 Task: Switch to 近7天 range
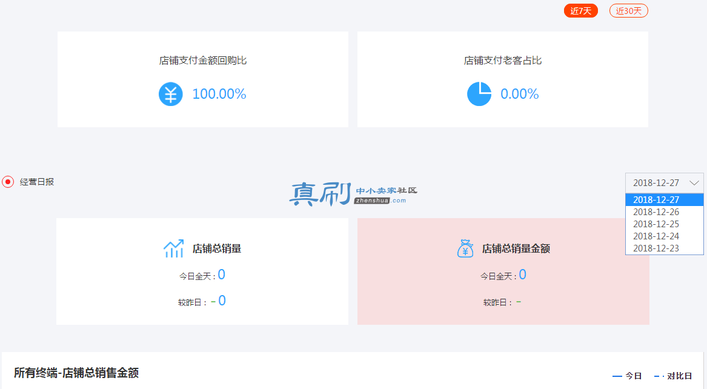(581, 11)
